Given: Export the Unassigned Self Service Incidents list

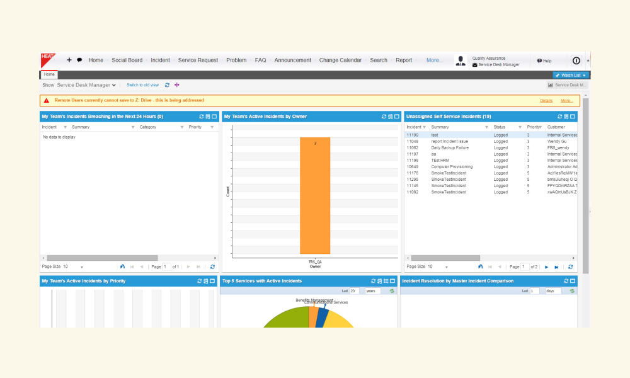Looking at the screenshot, I should 566,117.
